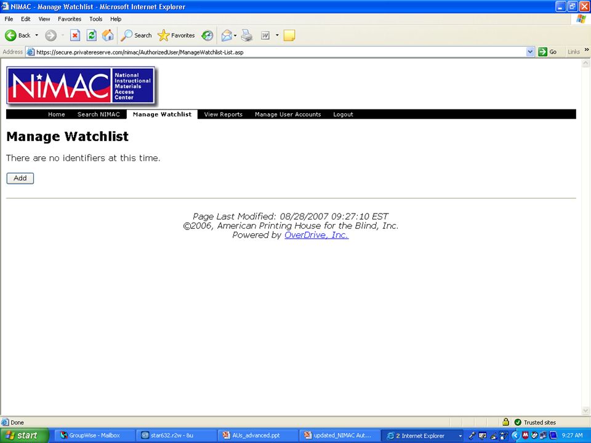Click the Go button
The height and width of the screenshot is (443, 591).
coord(548,52)
